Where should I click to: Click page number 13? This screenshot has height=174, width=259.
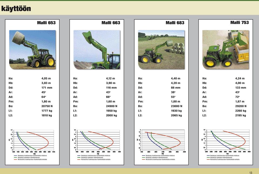click(x=251, y=172)
